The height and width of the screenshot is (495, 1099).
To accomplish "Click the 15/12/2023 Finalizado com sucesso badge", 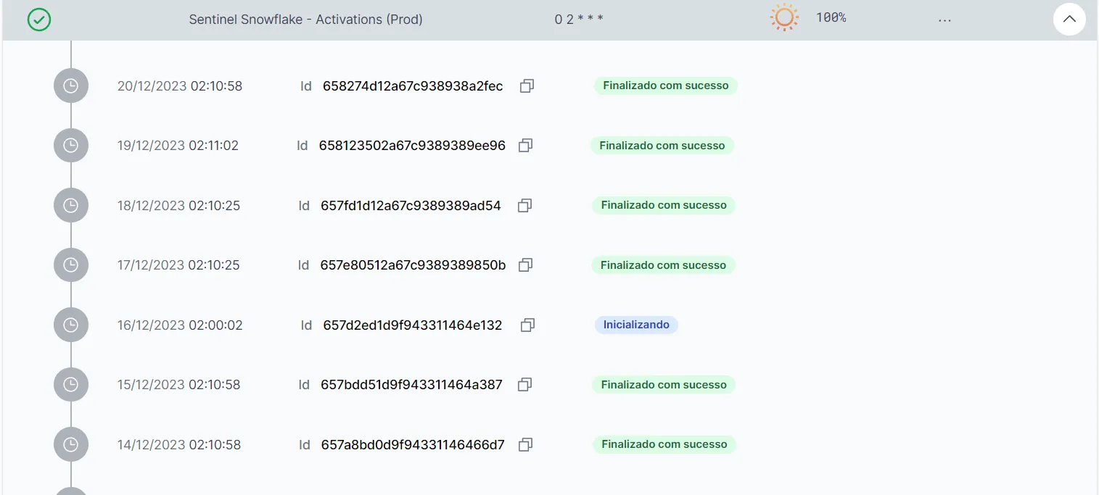I will (664, 385).
